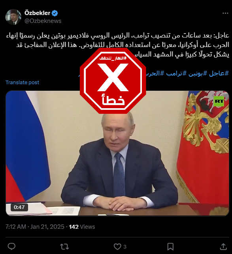Open the #عاجل hashtag
Viewport: 232px width, 254px height.
219,73
